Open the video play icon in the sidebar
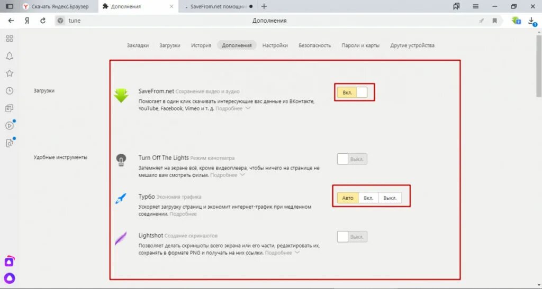The height and width of the screenshot is (289, 542). pyautogui.click(x=10, y=126)
